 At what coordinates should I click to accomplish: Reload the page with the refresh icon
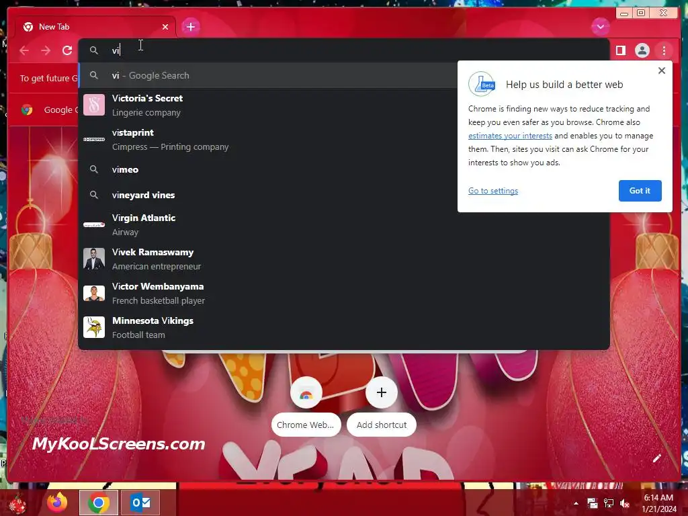(67, 50)
